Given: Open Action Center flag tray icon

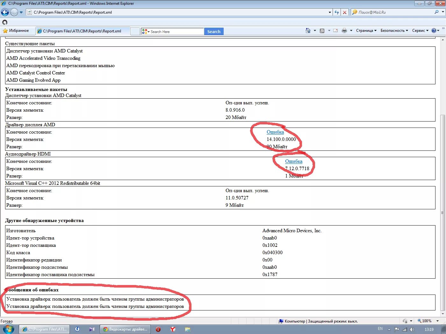Looking at the screenshot, I should point(397,330).
